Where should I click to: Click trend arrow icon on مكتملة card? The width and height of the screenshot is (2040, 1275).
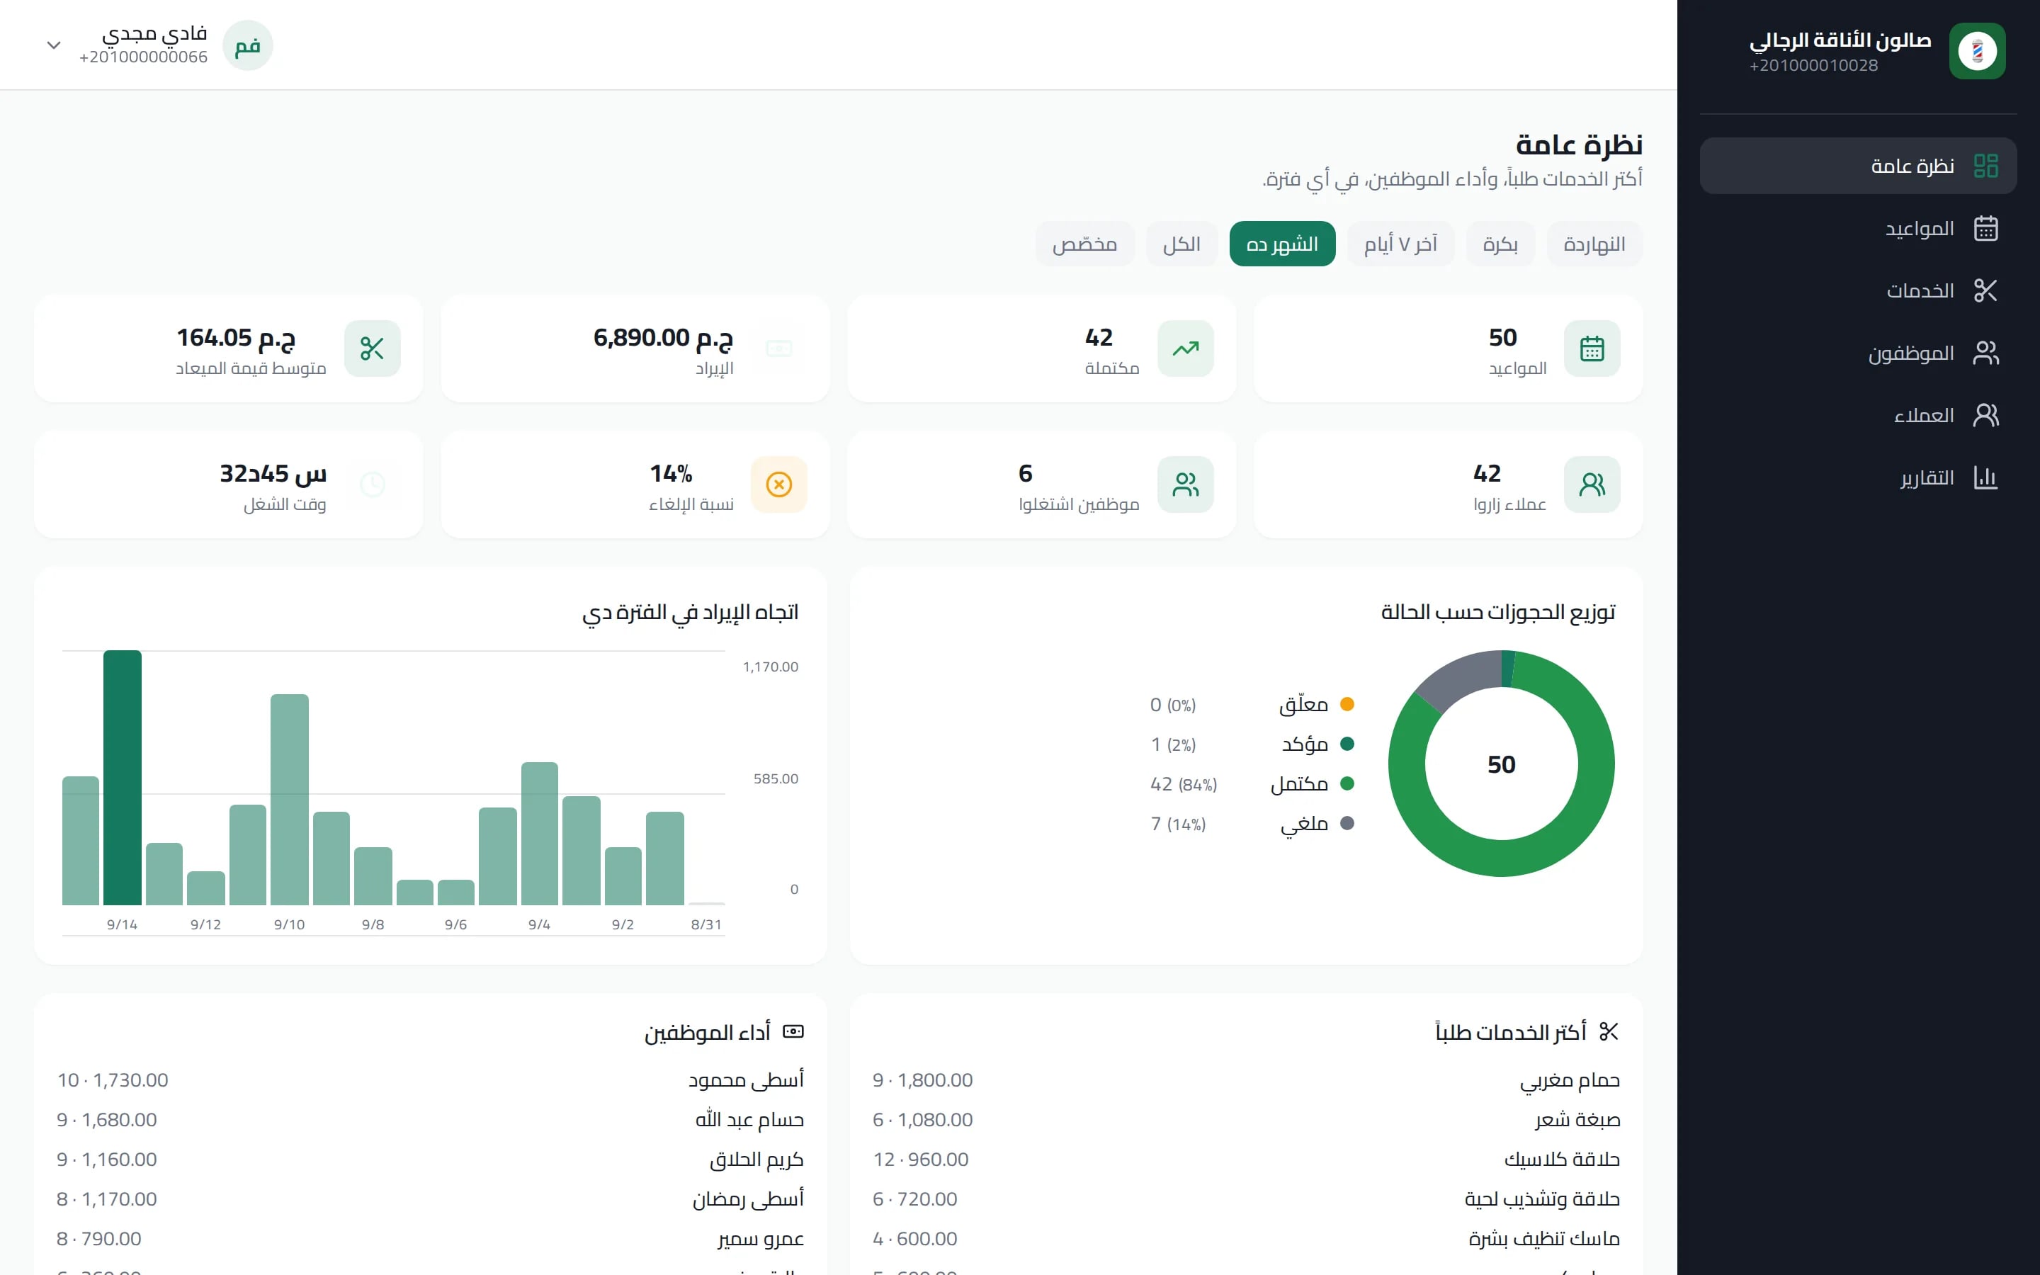coord(1185,348)
